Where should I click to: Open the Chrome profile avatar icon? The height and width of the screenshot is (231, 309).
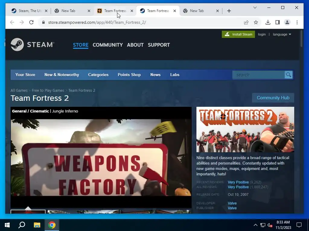(287, 22)
